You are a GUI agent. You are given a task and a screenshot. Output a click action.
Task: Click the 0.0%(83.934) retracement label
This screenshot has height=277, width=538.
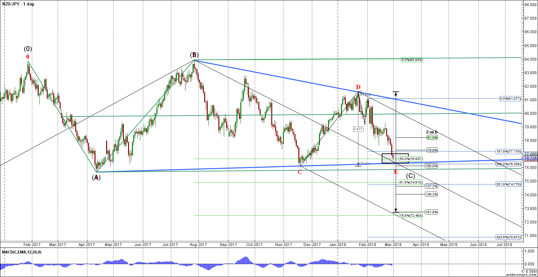coord(412,60)
